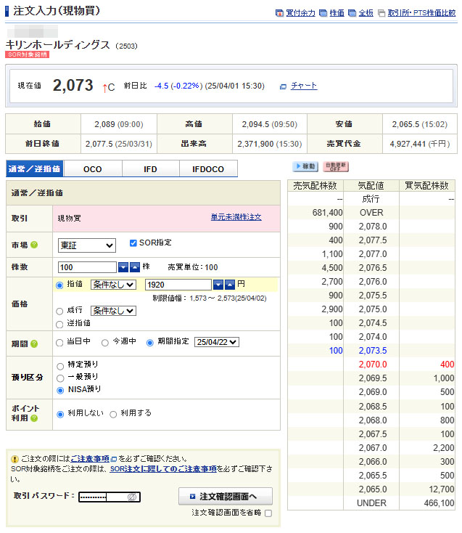Uncheck the SOR指定 checkbox
The height and width of the screenshot is (533, 462).
click(x=133, y=243)
